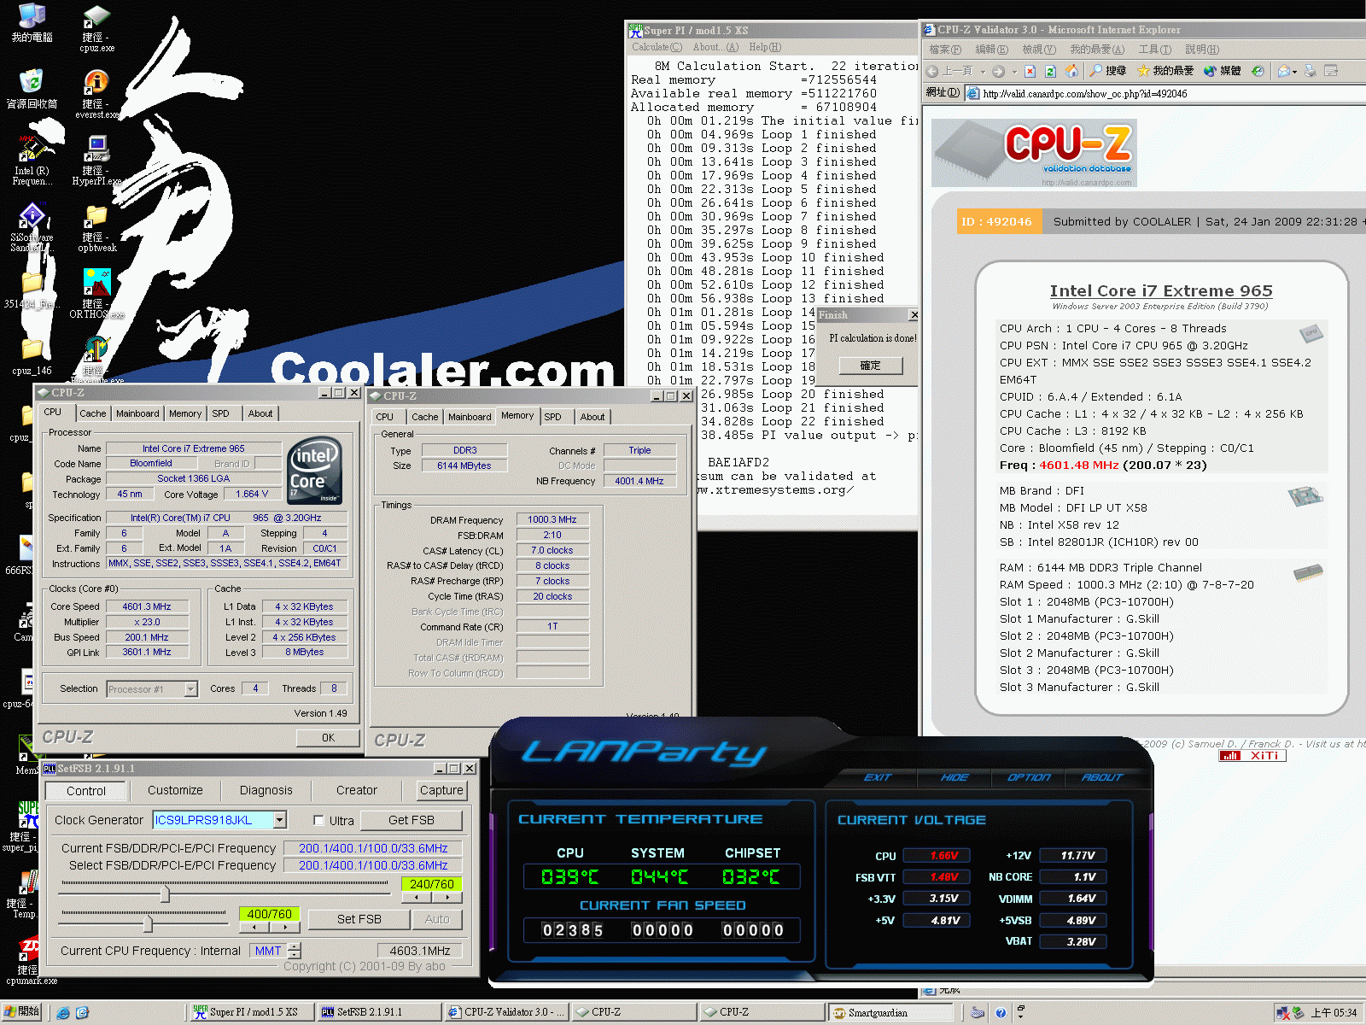This screenshot has height=1025, width=1366.
Task: Click Capture button in SetFSB
Action: tap(441, 790)
